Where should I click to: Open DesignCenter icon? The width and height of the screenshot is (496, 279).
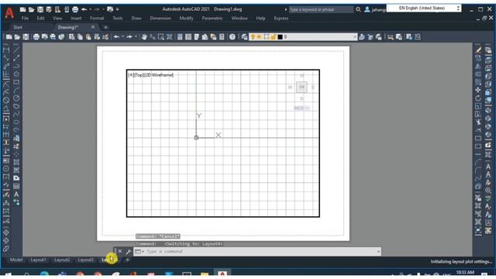coord(188,37)
